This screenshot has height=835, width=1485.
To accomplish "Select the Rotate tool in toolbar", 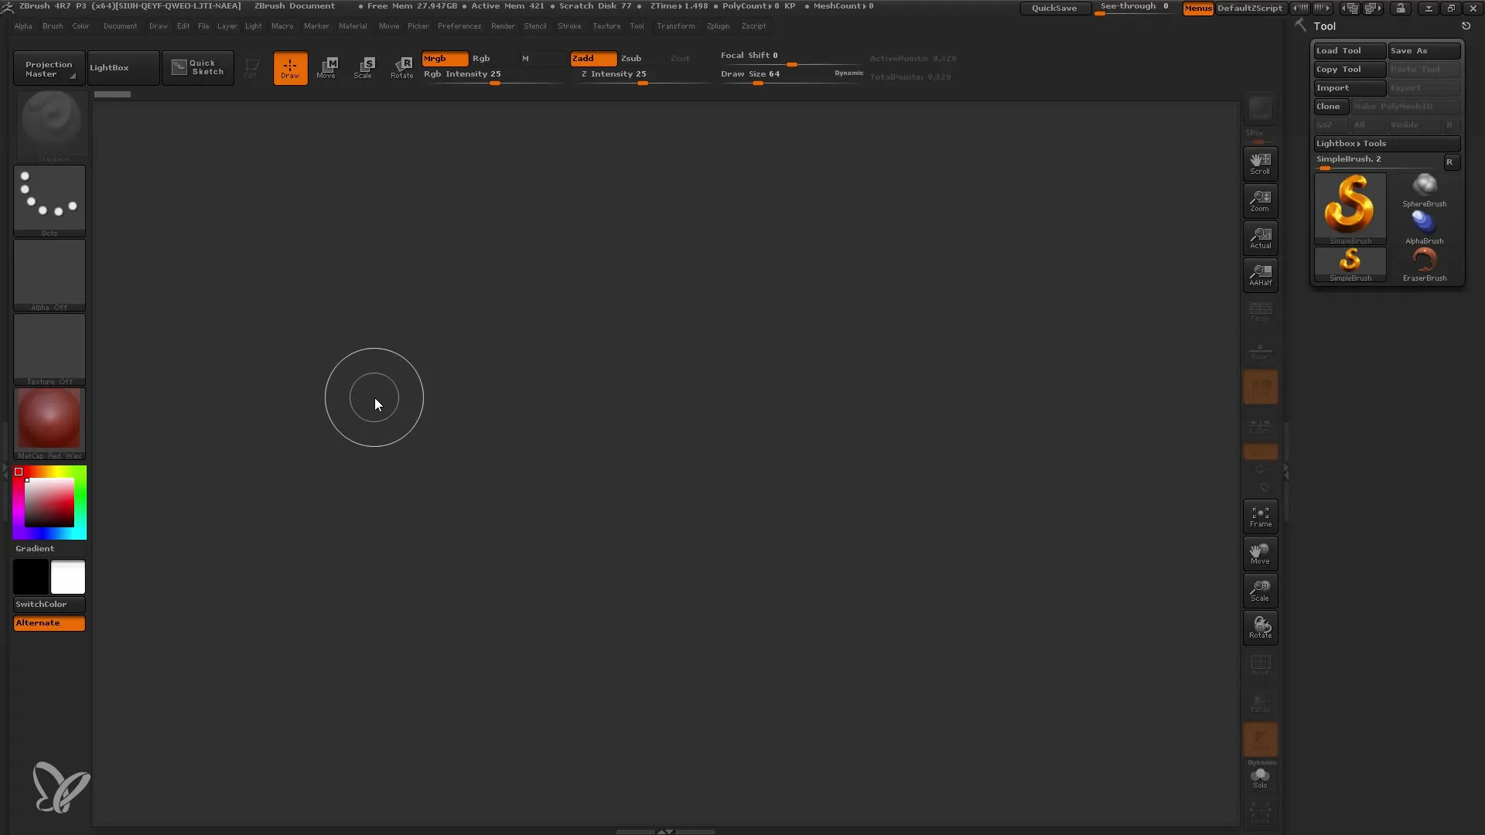I will (401, 67).
